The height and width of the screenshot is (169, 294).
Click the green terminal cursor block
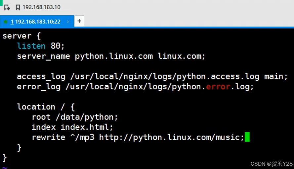247,137
